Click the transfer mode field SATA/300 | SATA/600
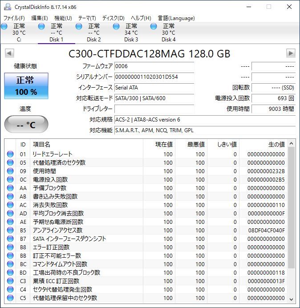 click(x=154, y=98)
